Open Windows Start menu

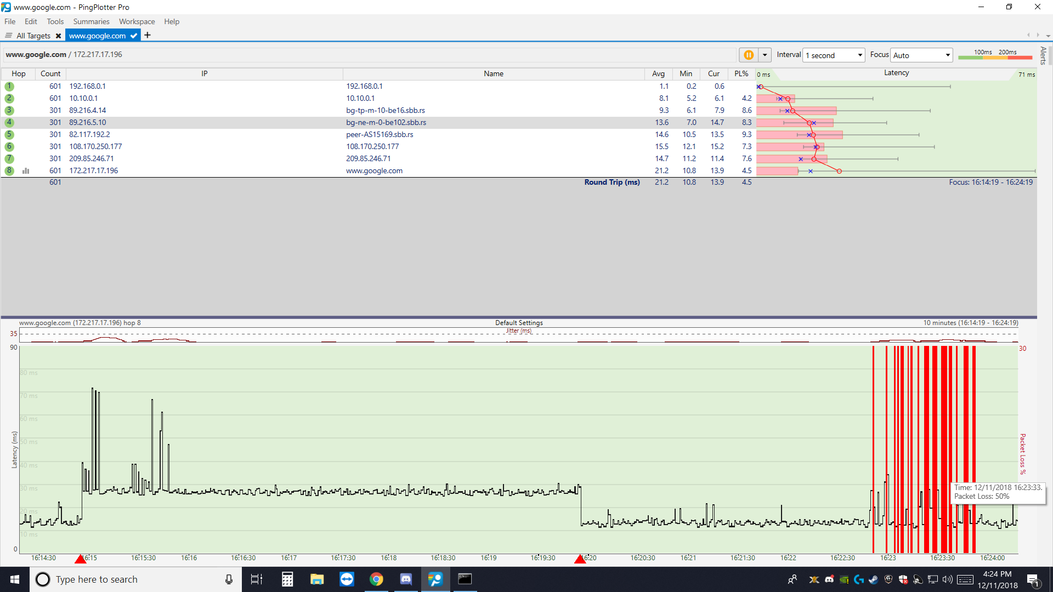coord(15,579)
